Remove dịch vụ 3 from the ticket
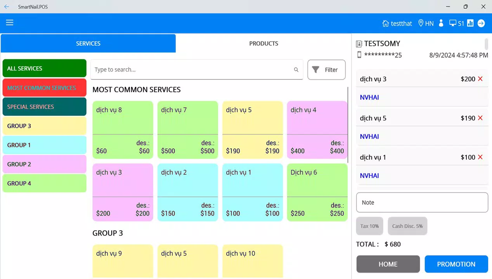This screenshot has height=279, width=492. (480, 79)
